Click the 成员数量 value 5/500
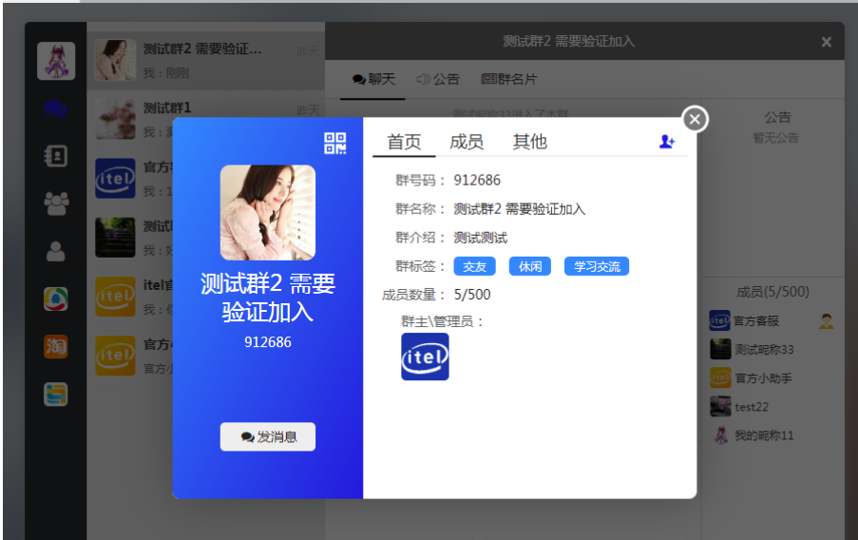Image resolution: width=858 pixels, height=540 pixels. click(x=472, y=295)
